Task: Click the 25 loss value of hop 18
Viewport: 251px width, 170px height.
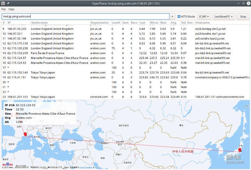Action: (113, 72)
